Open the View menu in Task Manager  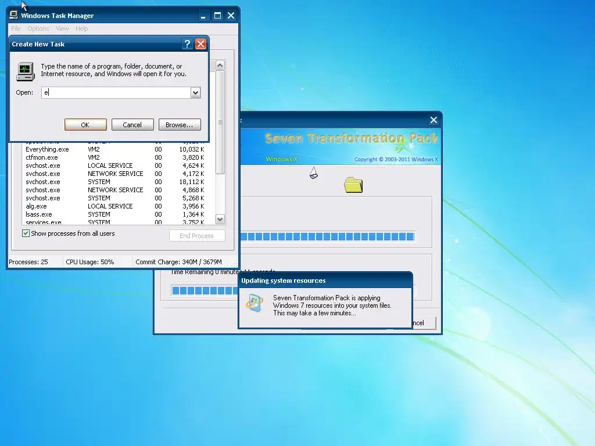(x=62, y=28)
